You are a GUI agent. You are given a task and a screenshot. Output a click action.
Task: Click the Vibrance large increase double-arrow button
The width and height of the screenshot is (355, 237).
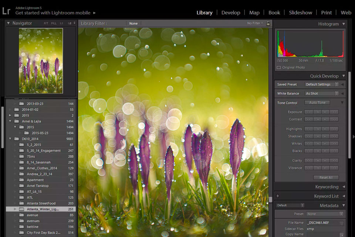click(334, 168)
